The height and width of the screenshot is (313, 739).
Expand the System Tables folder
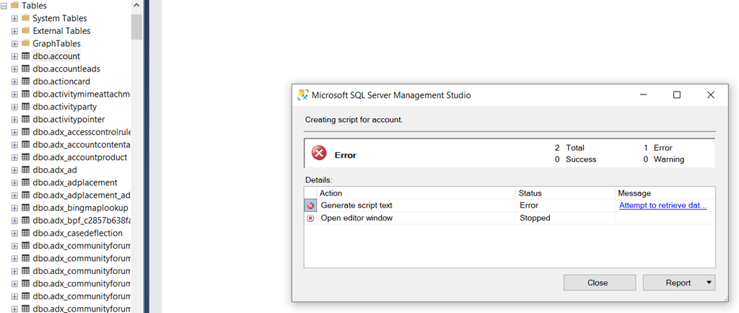[x=14, y=18]
